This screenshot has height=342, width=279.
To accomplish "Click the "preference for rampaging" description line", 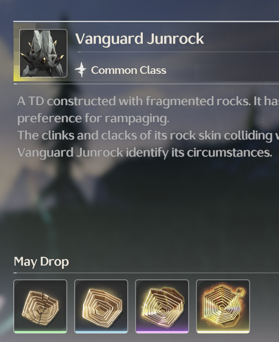I will click(93, 118).
